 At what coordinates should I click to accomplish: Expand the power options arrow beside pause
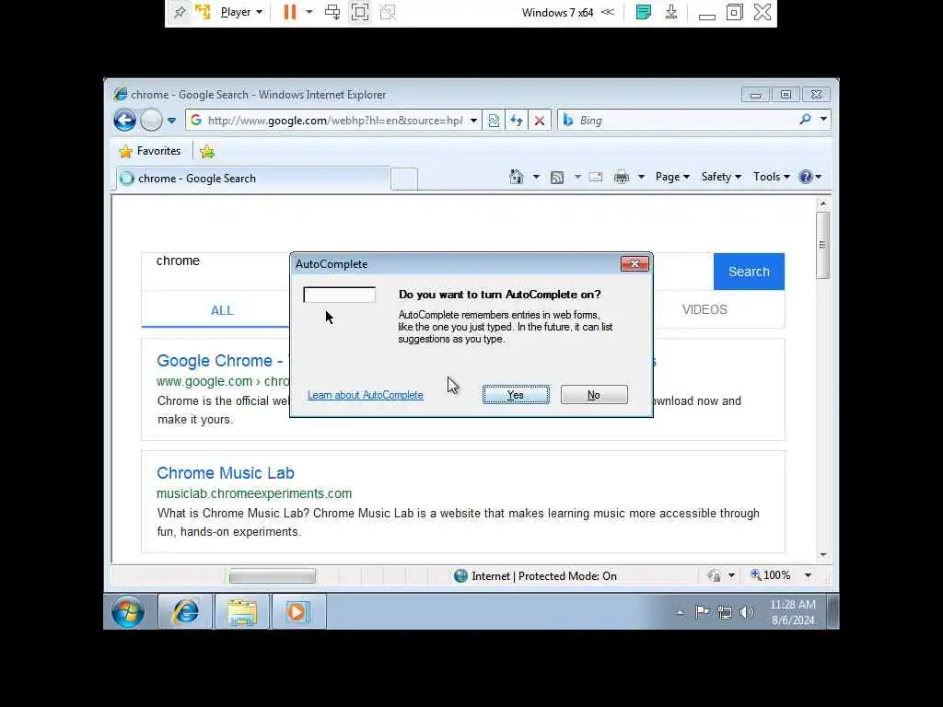click(309, 12)
